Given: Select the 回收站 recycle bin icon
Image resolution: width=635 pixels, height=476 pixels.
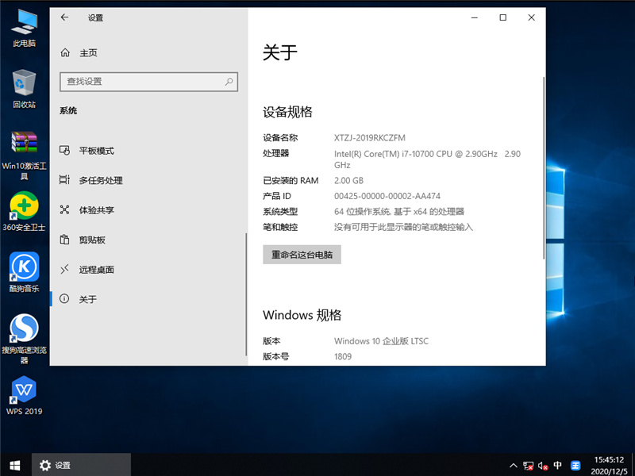Looking at the screenshot, I should pyautogui.click(x=24, y=89).
